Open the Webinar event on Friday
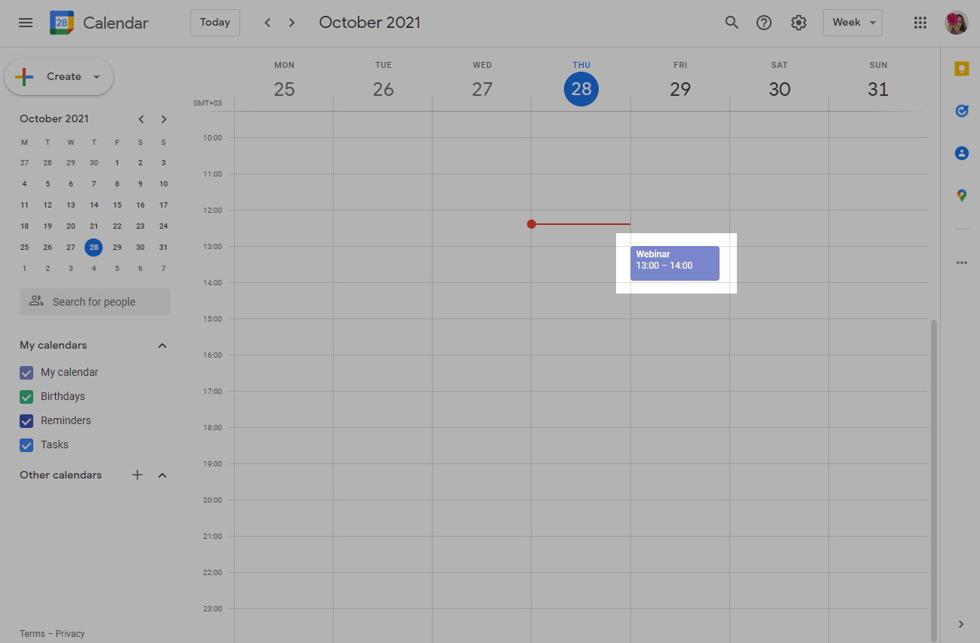 pyautogui.click(x=675, y=263)
